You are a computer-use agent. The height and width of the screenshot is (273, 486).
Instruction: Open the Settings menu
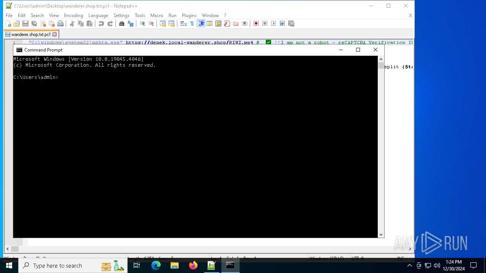click(x=121, y=16)
